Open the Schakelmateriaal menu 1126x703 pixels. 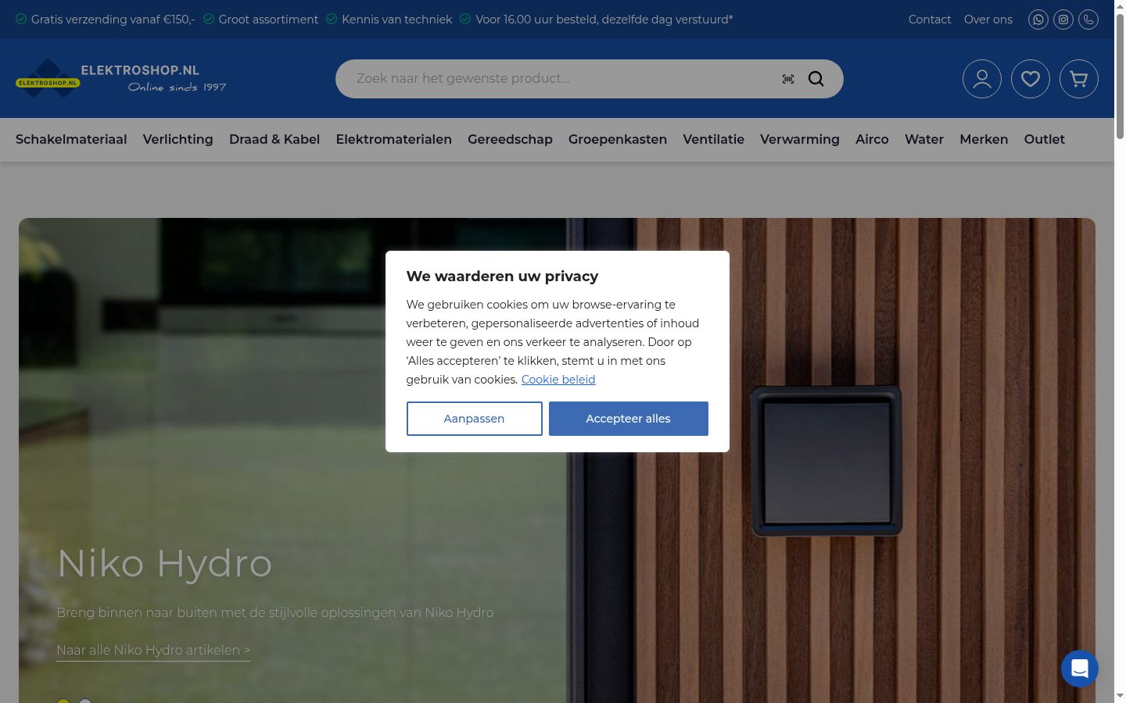click(x=71, y=139)
